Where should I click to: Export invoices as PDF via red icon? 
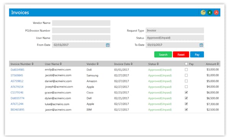[216, 13]
